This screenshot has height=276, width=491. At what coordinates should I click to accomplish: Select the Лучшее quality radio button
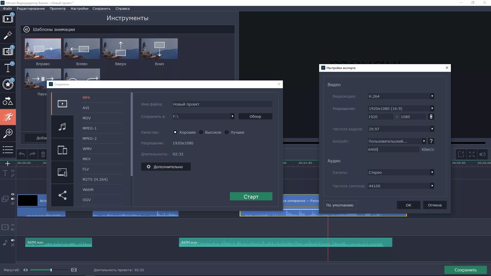coord(227,132)
